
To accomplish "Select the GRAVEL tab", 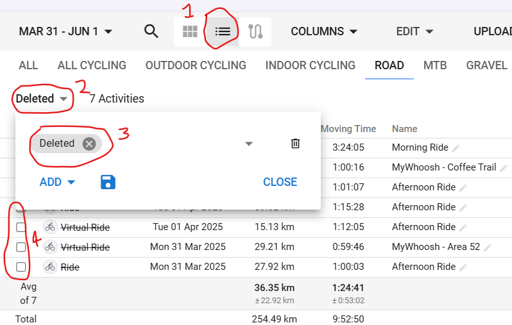I will coord(486,65).
